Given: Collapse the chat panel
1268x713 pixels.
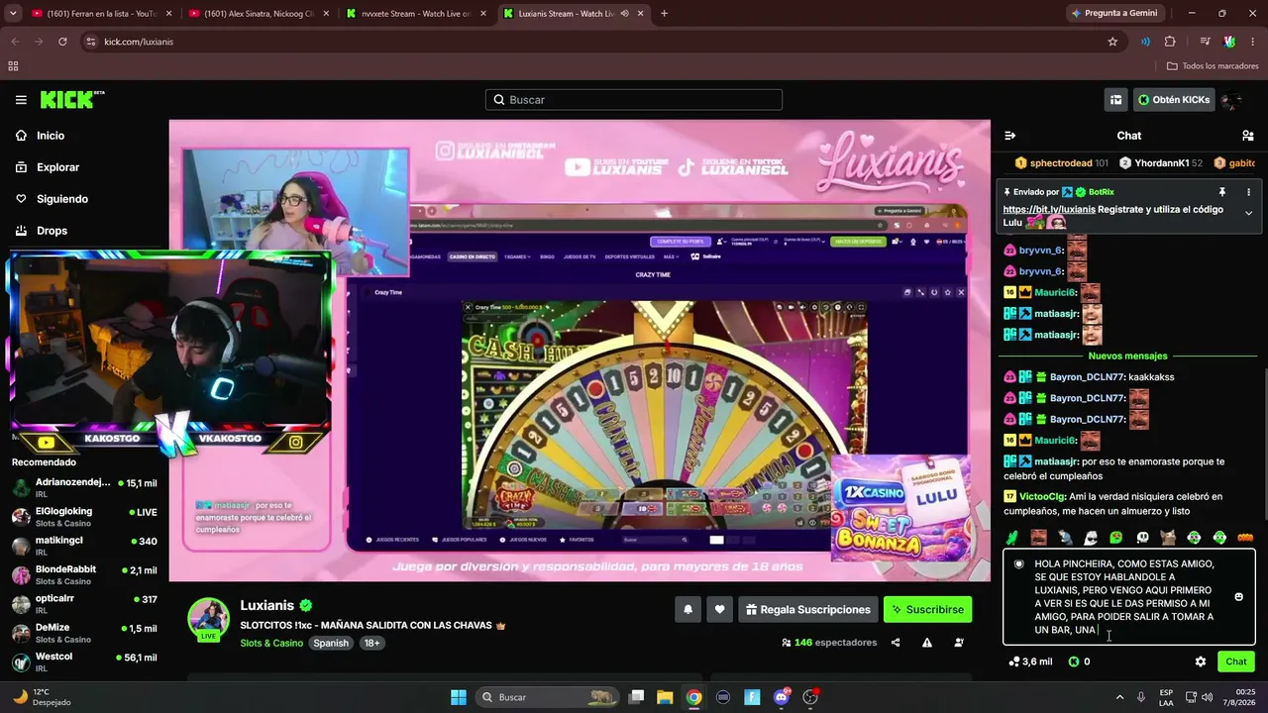Looking at the screenshot, I should [x=1009, y=136].
